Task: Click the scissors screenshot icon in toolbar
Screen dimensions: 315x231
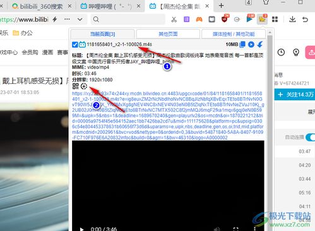Action: click(174, 20)
